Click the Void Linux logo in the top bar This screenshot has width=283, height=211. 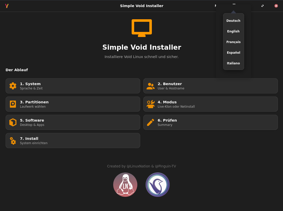[x=7, y=6]
